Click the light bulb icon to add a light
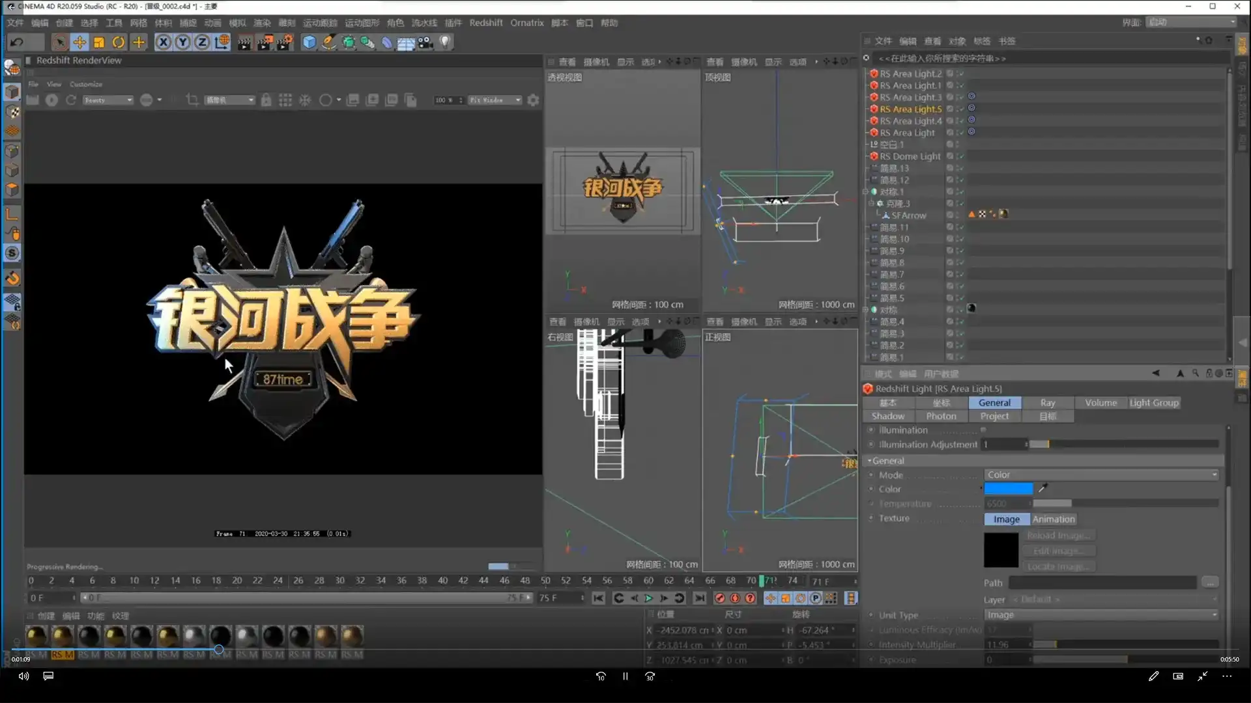The width and height of the screenshot is (1251, 703). click(444, 42)
